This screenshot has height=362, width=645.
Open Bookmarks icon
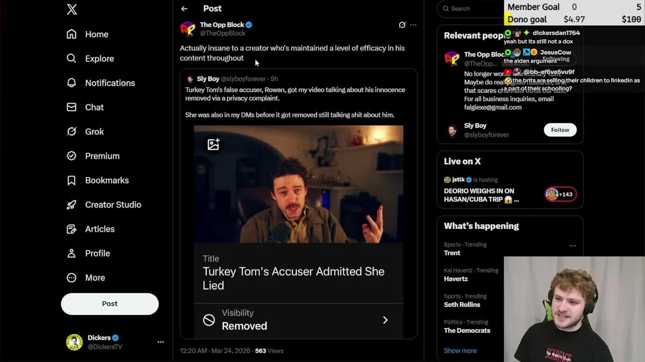pyautogui.click(x=72, y=180)
